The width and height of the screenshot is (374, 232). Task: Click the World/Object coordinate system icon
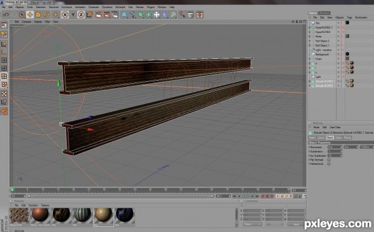[x=89, y=15]
